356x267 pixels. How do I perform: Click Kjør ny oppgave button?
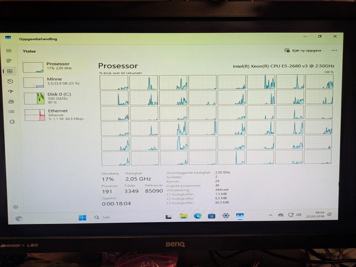pyautogui.click(x=303, y=50)
